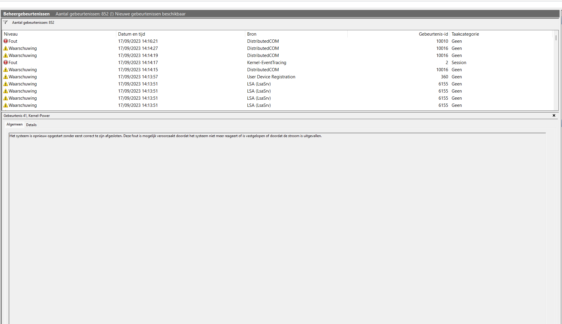Screen dimensions: 562x324
Task: Click the Aantal gebeurtenissen: 852 filter label
Action: (x=33, y=23)
